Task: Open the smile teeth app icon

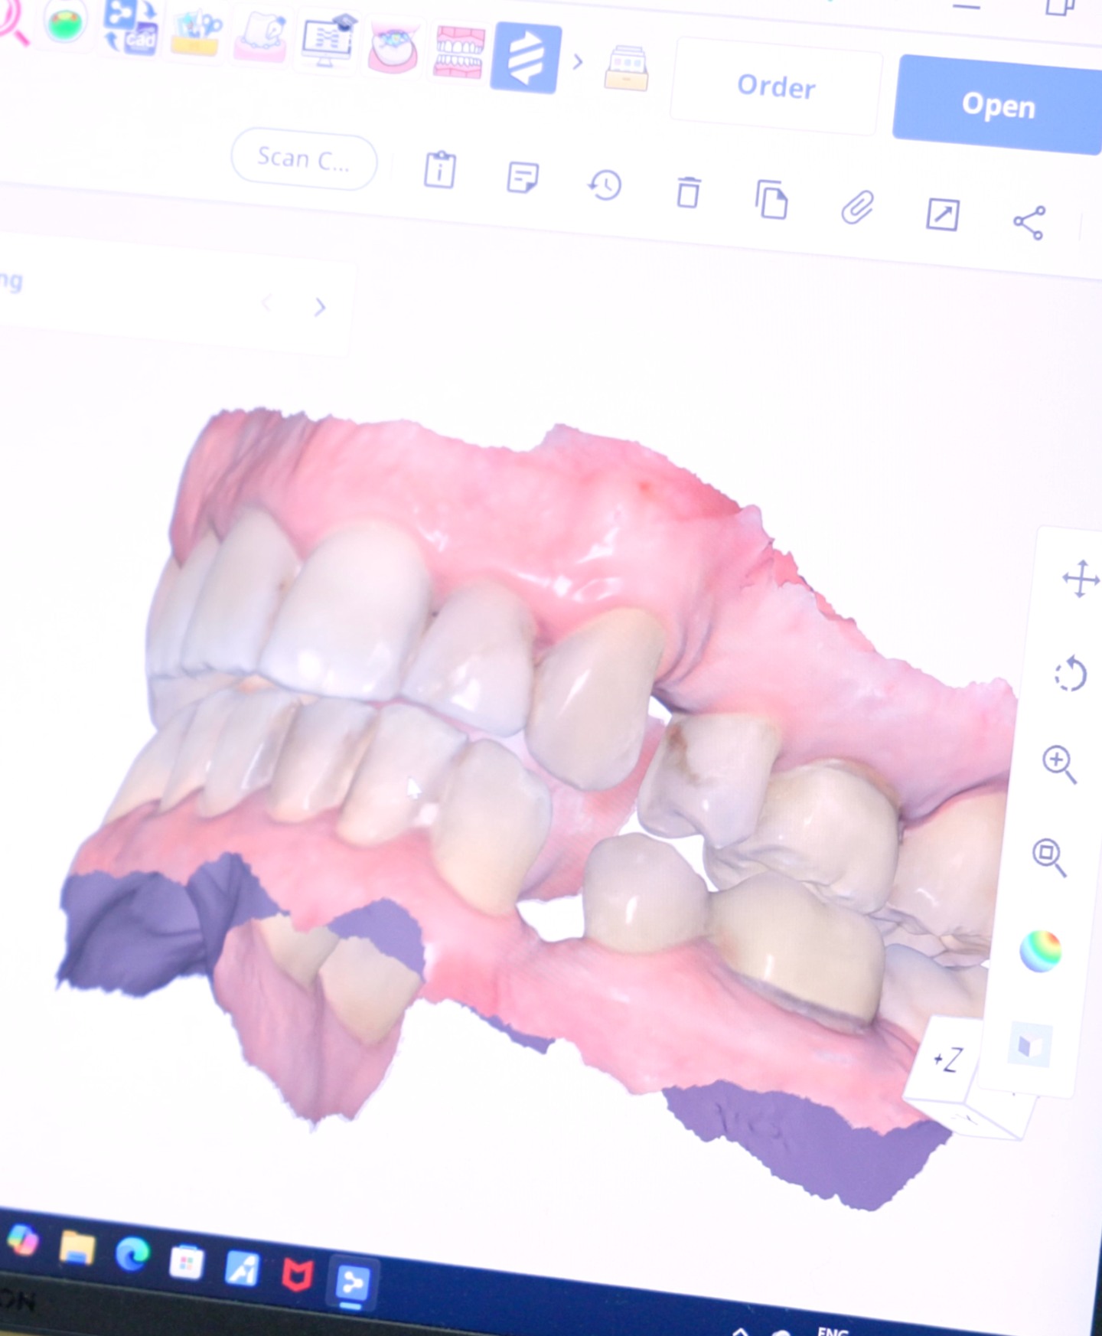Action: point(459,53)
